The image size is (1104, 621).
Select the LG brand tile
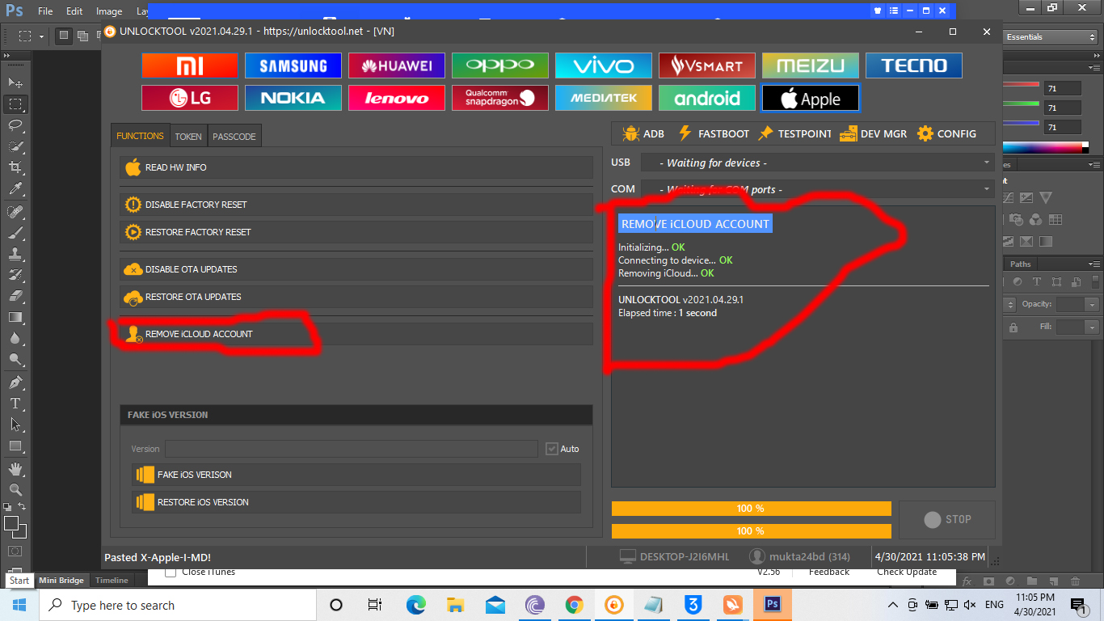(190, 98)
